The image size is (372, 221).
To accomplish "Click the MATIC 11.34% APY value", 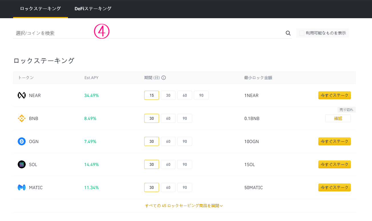I will (91, 188).
